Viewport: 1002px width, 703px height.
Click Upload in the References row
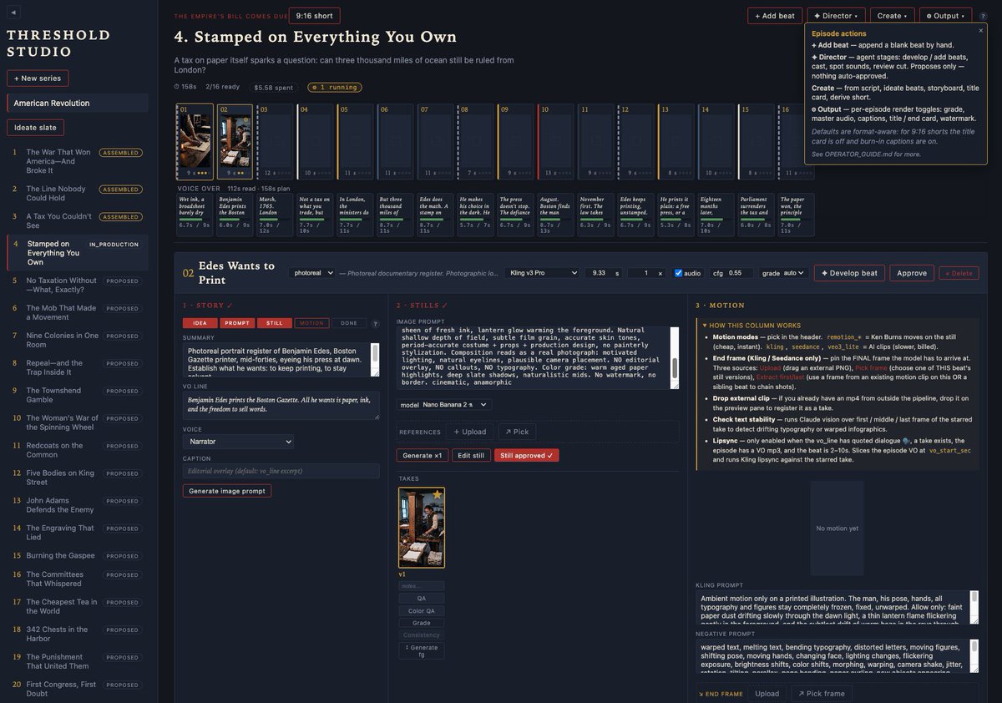click(469, 432)
